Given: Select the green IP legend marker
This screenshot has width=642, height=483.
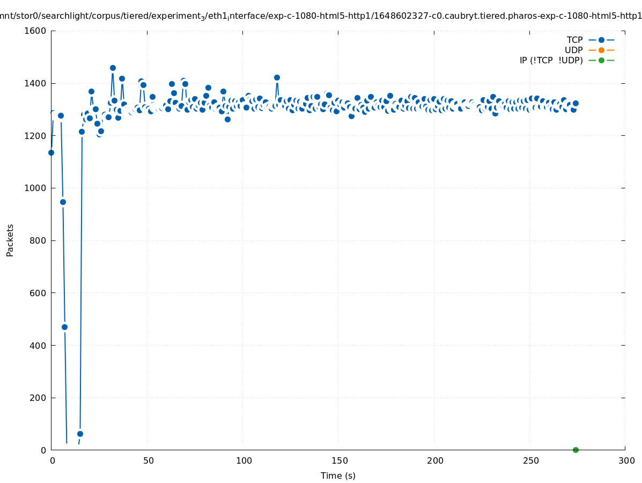Looking at the screenshot, I should [x=601, y=61].
